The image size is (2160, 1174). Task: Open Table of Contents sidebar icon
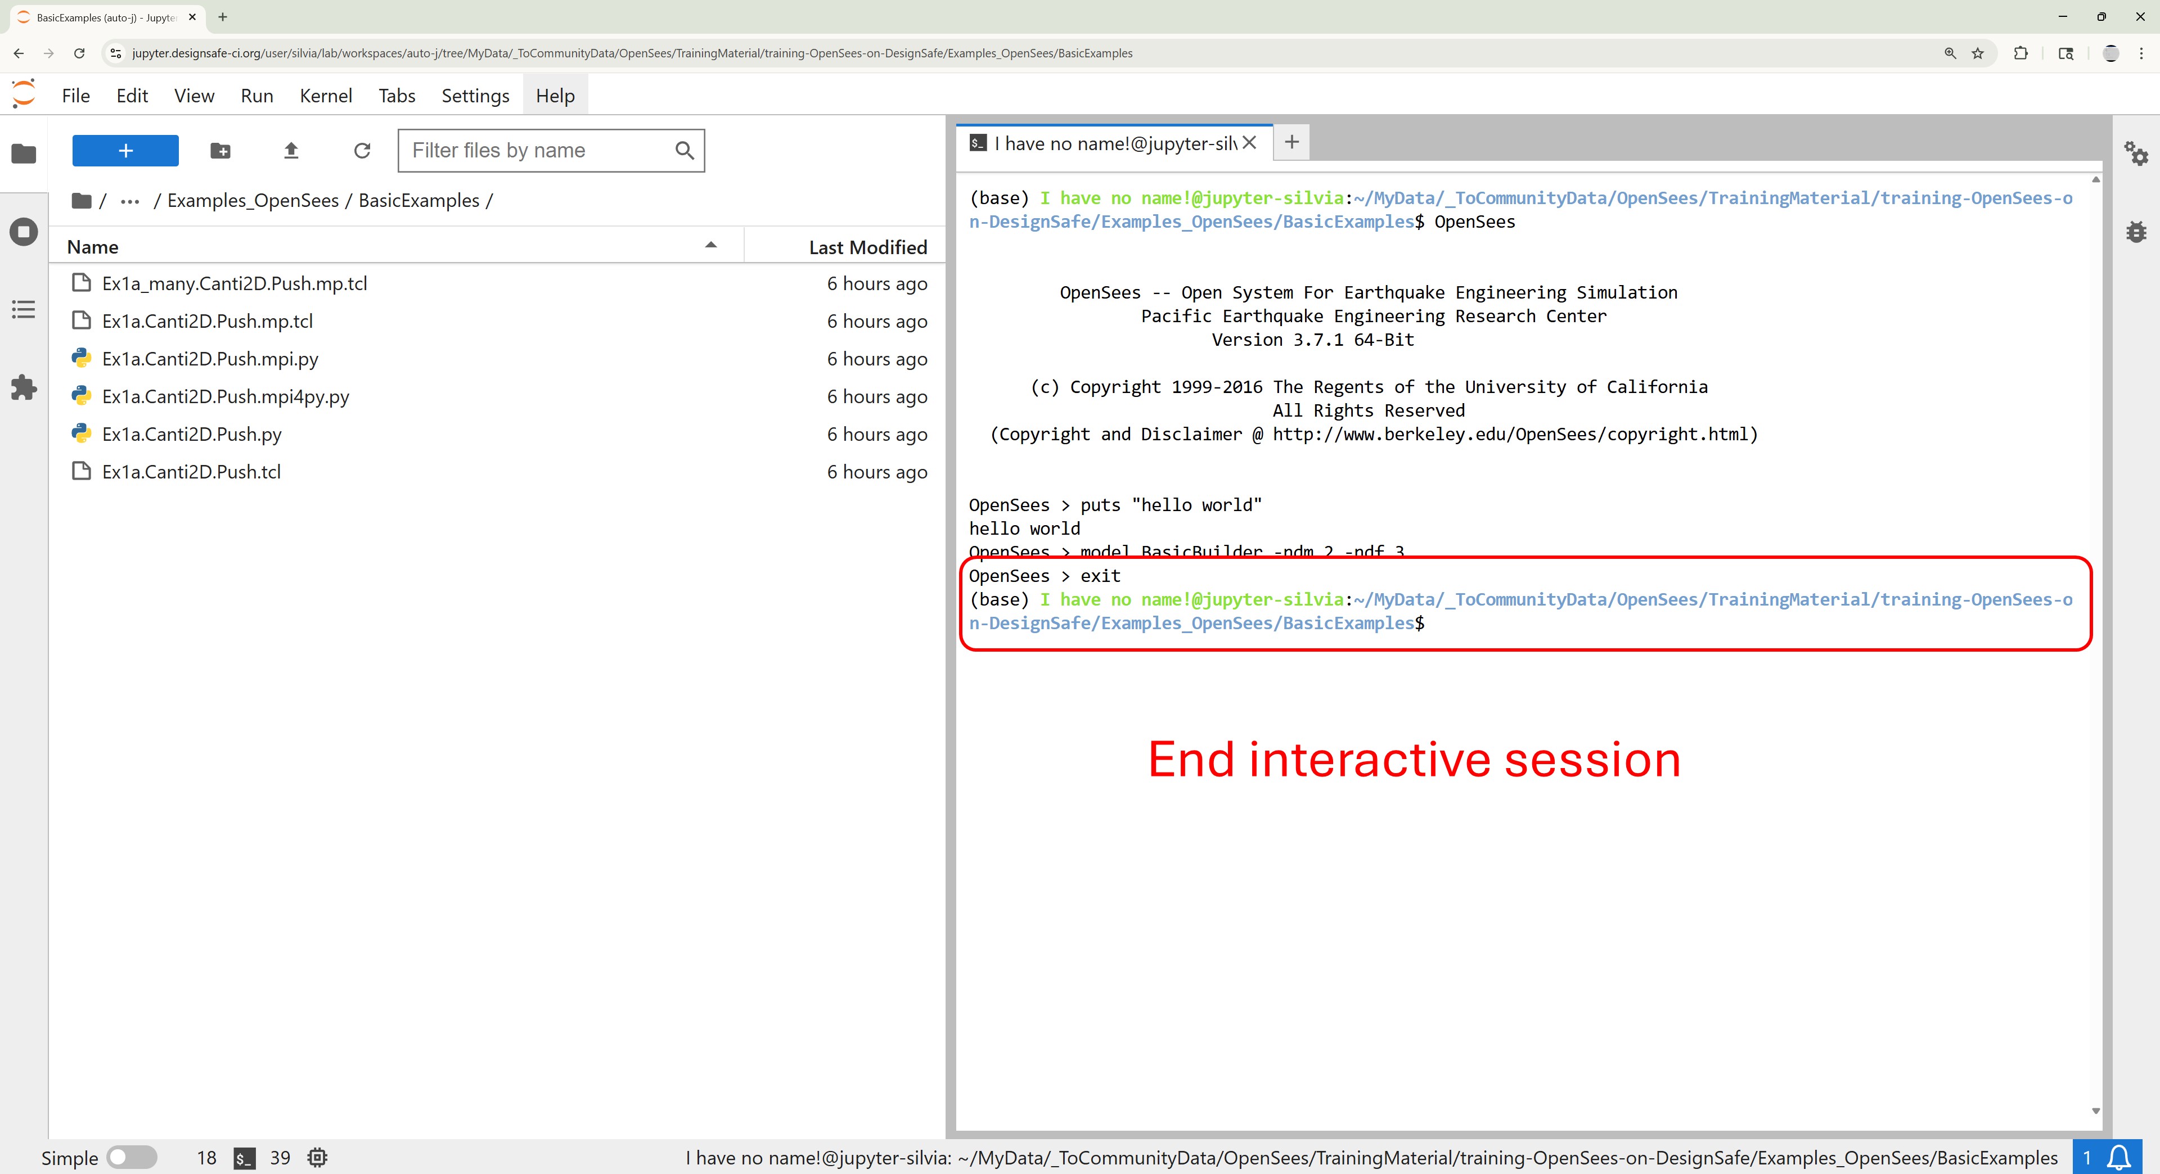[24, 309]
